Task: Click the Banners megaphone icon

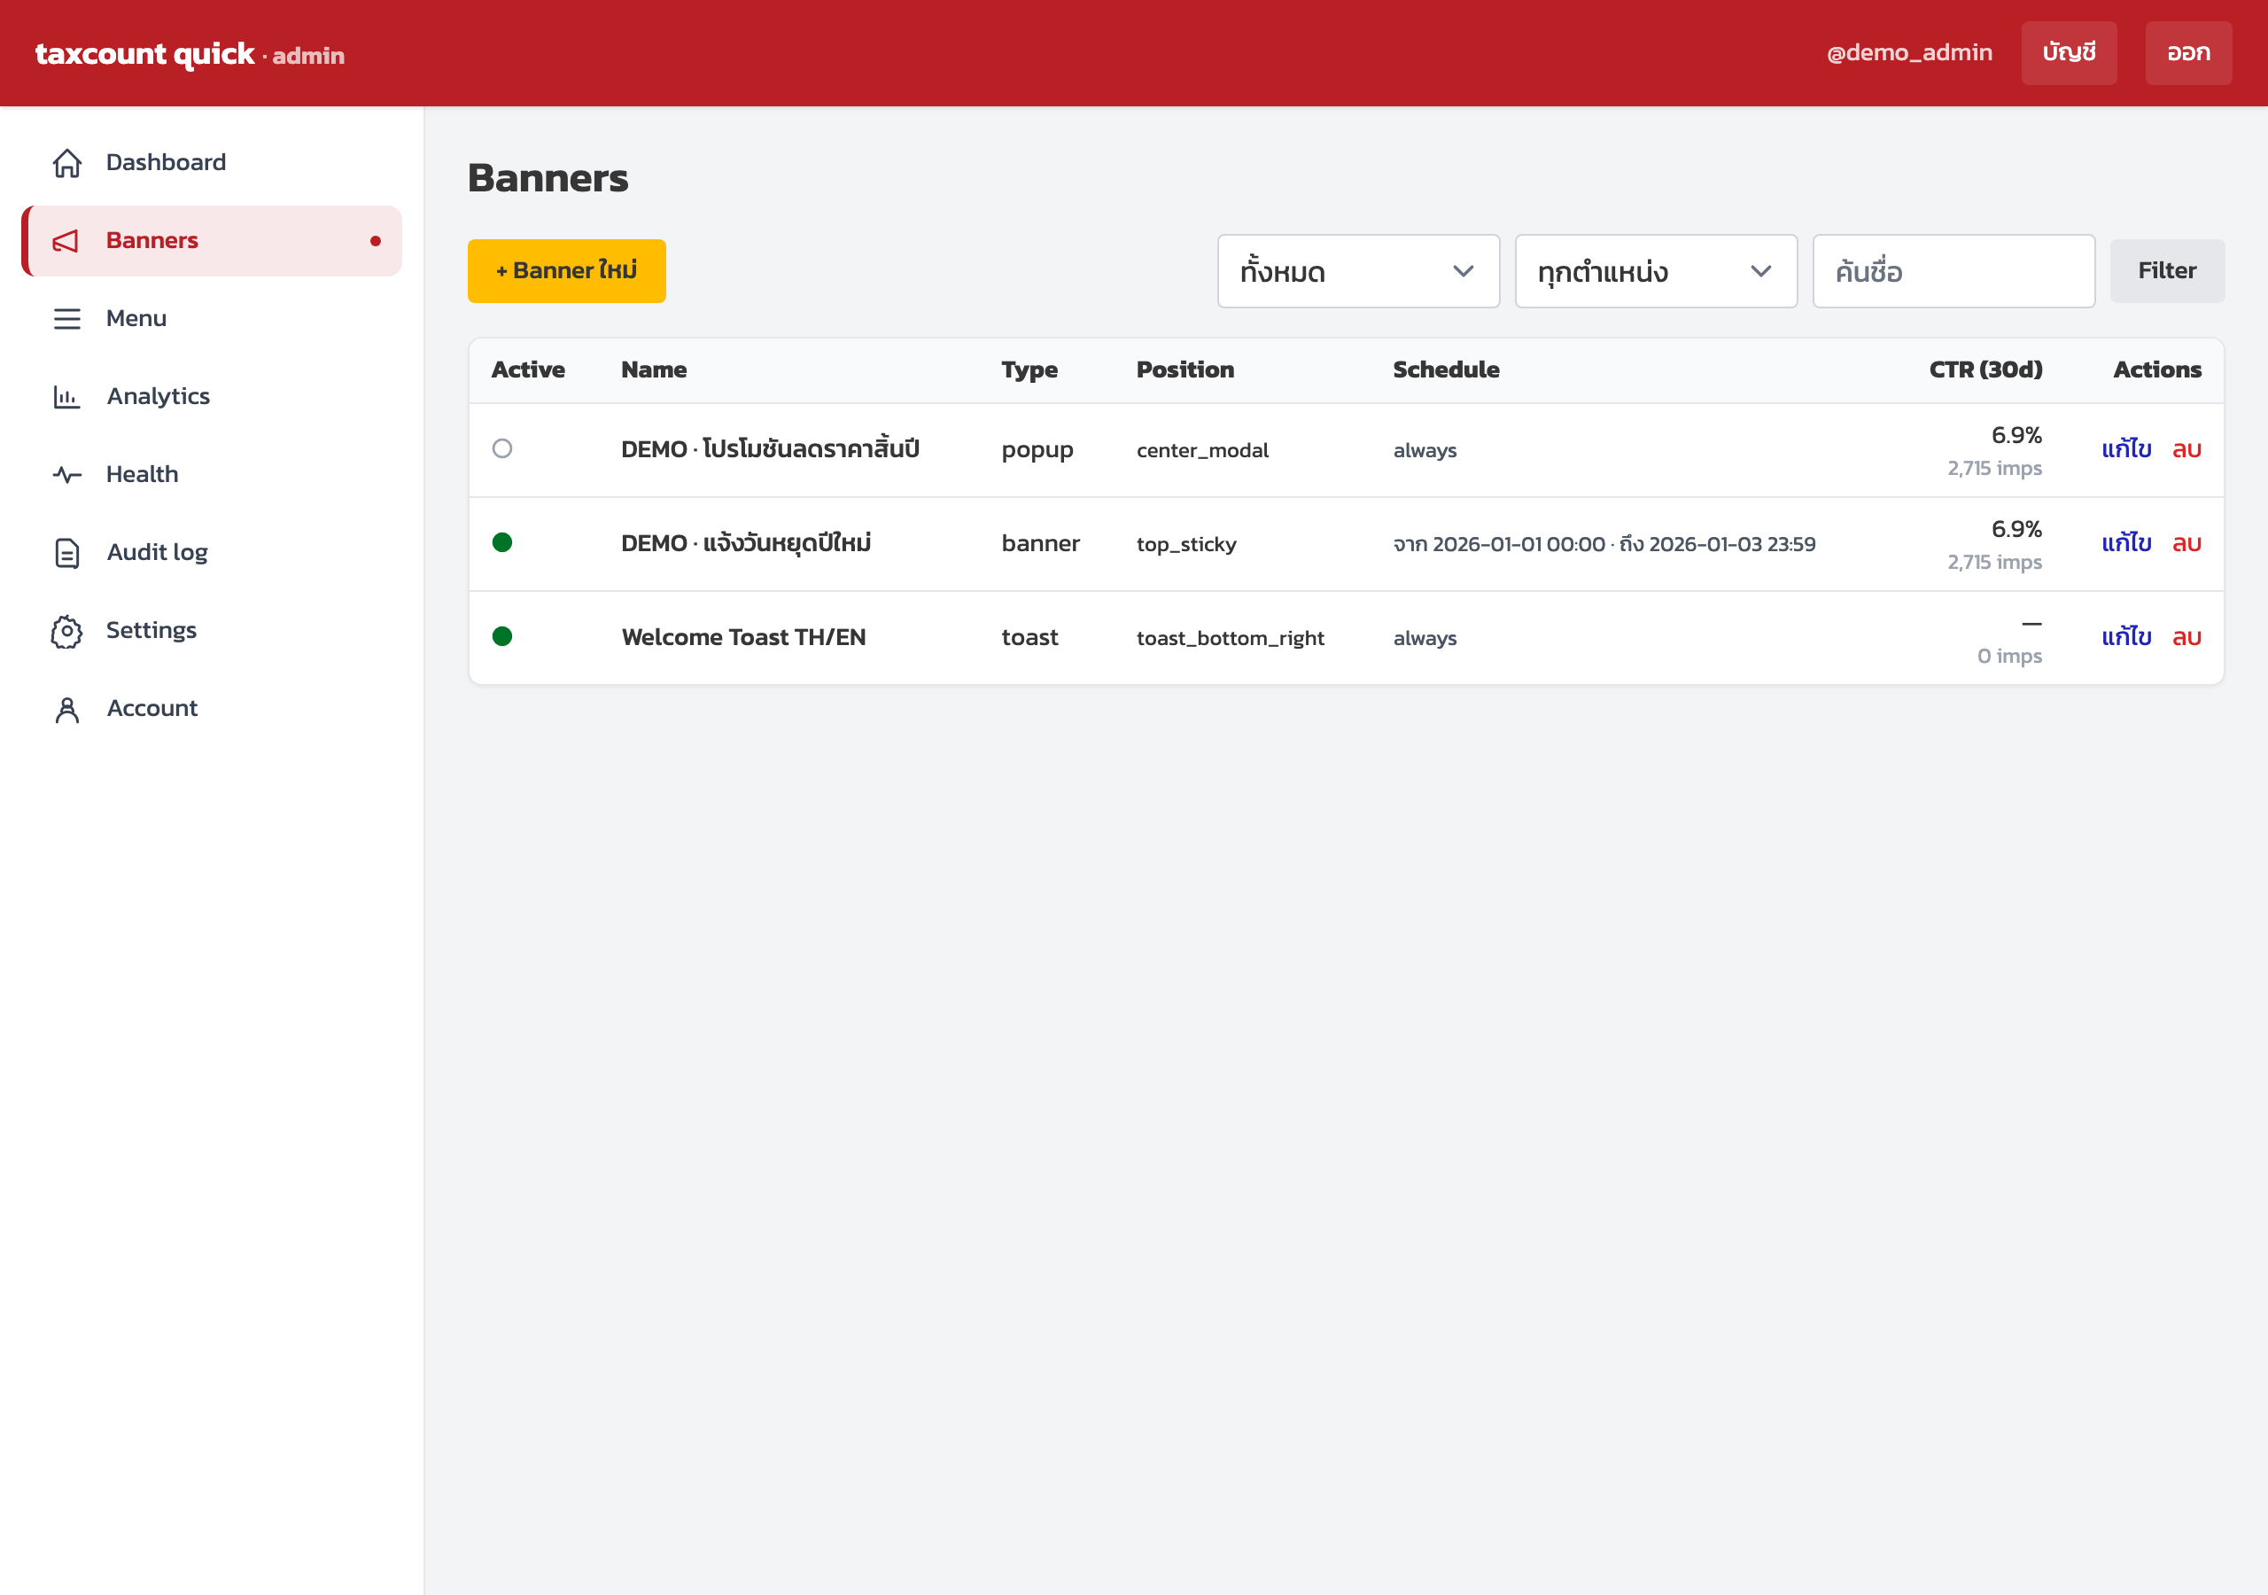Action: (x=67, y=241)
